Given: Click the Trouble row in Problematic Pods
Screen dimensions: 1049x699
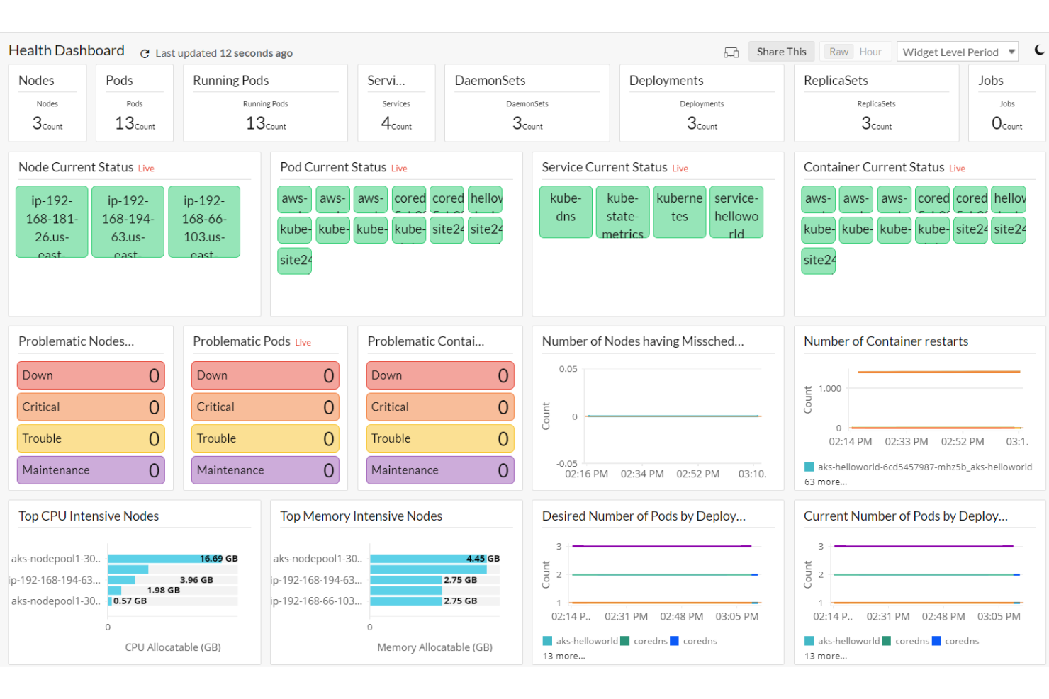Looking at the screenshot, I should tap(265, 438).
